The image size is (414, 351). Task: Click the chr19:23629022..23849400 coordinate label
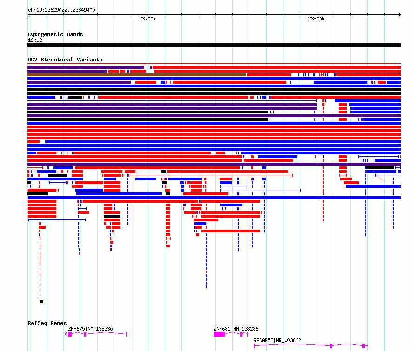click(x=61, y=10)
